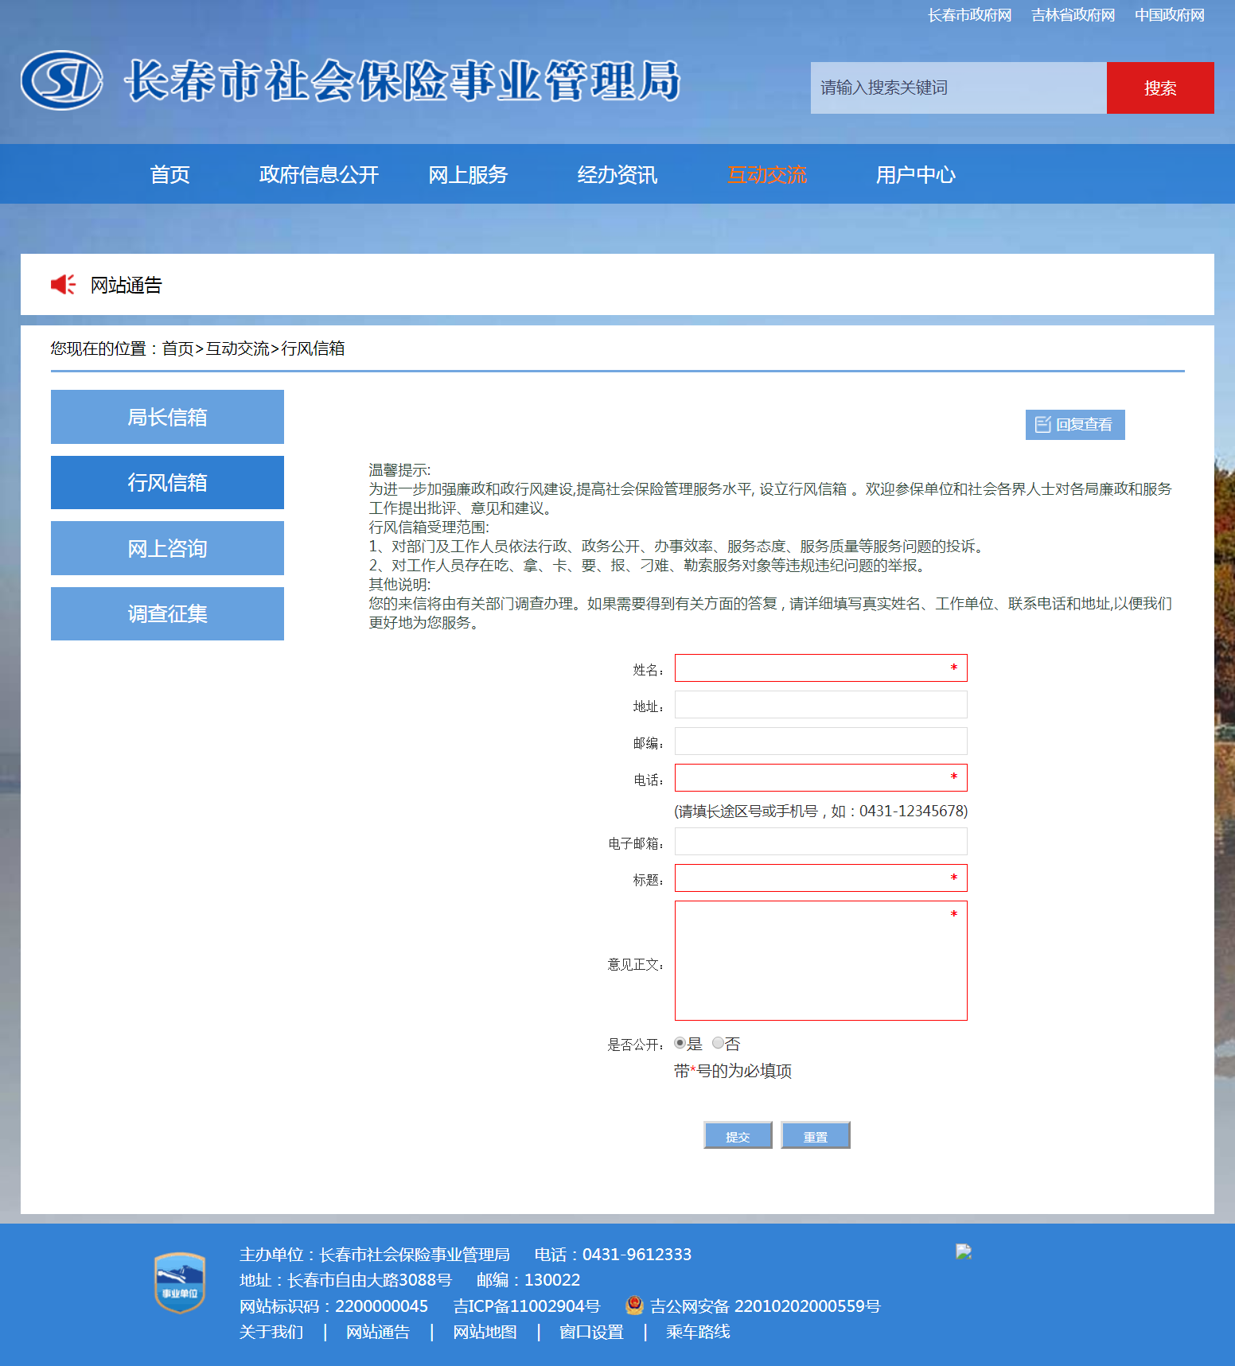Open the 网站地图 footer link
Viewport: 1235px width, 1366px height.
click(x=485, y=1332)
